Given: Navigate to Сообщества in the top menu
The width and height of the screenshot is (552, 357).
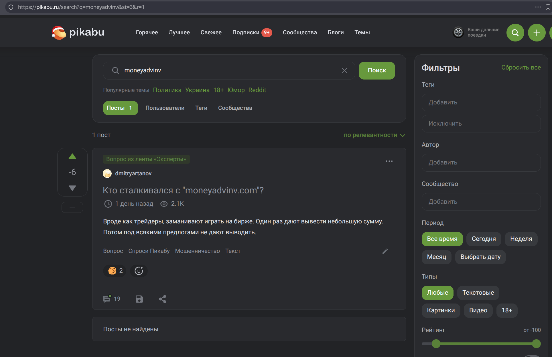Looking at the screenshot, I should (x=300, y=33).
